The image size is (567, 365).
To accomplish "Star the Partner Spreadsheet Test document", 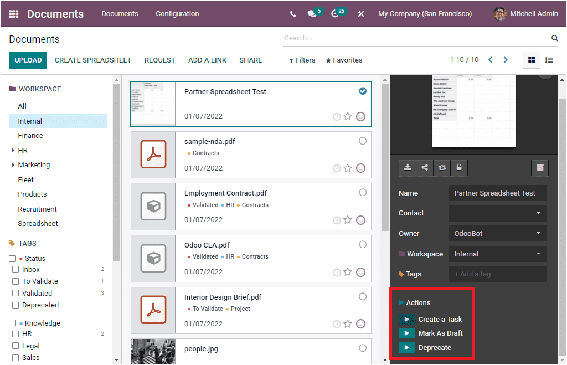I will click(348, 116).
